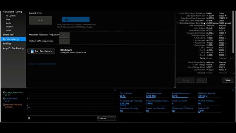The width and height of the screenshot is (236, 133).
Task: Open the Profiles section
Action: (7, 44)
